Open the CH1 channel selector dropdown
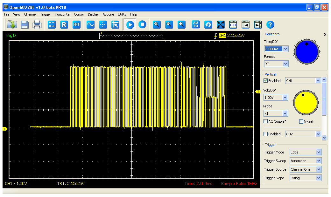The image size is (331, 197). click(318, 81)
